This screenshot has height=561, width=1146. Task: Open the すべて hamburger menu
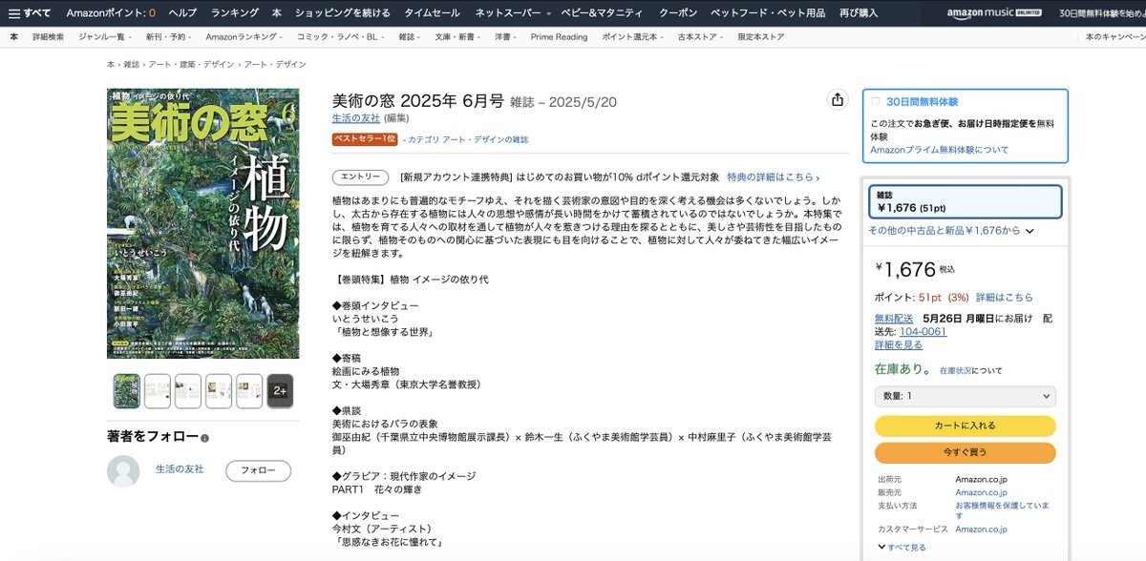30,13
